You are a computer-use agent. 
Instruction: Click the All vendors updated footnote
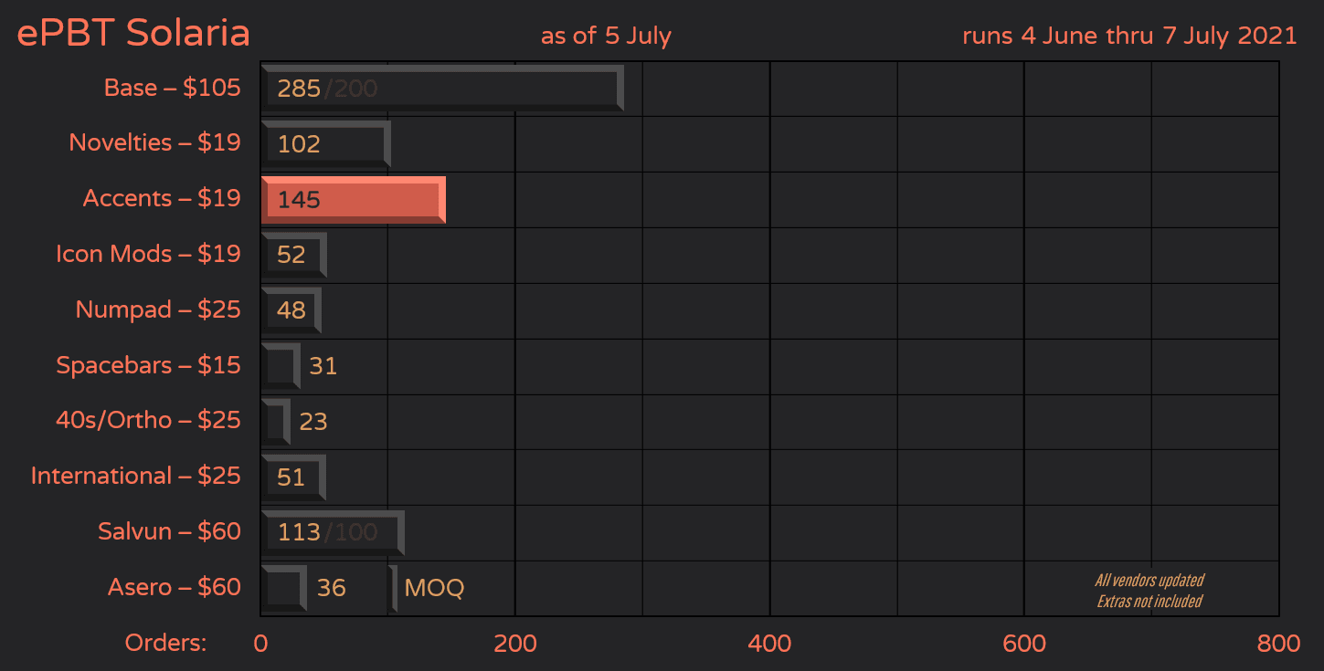click(x=1149, y=581)
